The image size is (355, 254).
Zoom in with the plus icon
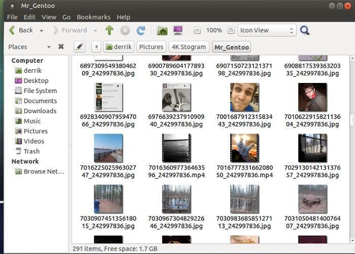231,30
